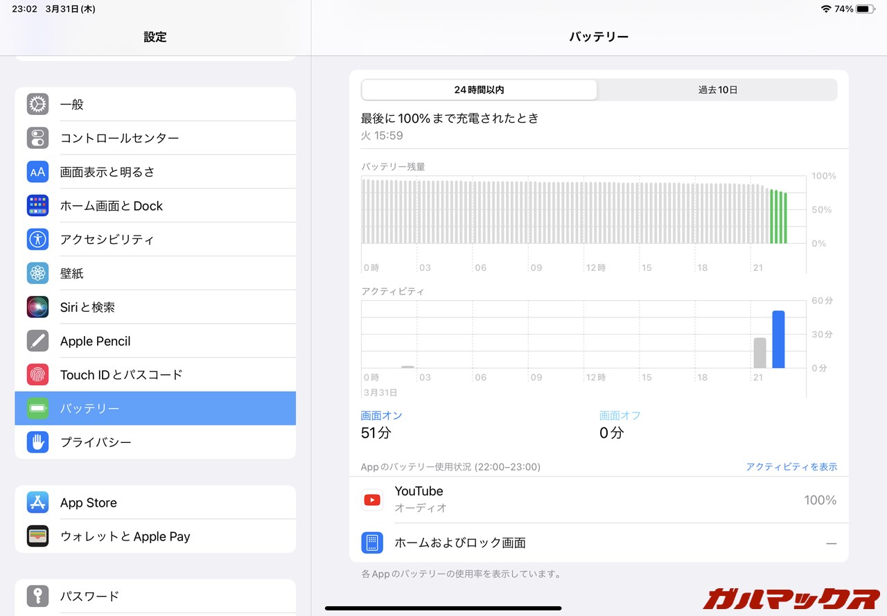
Task: Switch to the 過去10日 tab
Action: pos(717,89)
